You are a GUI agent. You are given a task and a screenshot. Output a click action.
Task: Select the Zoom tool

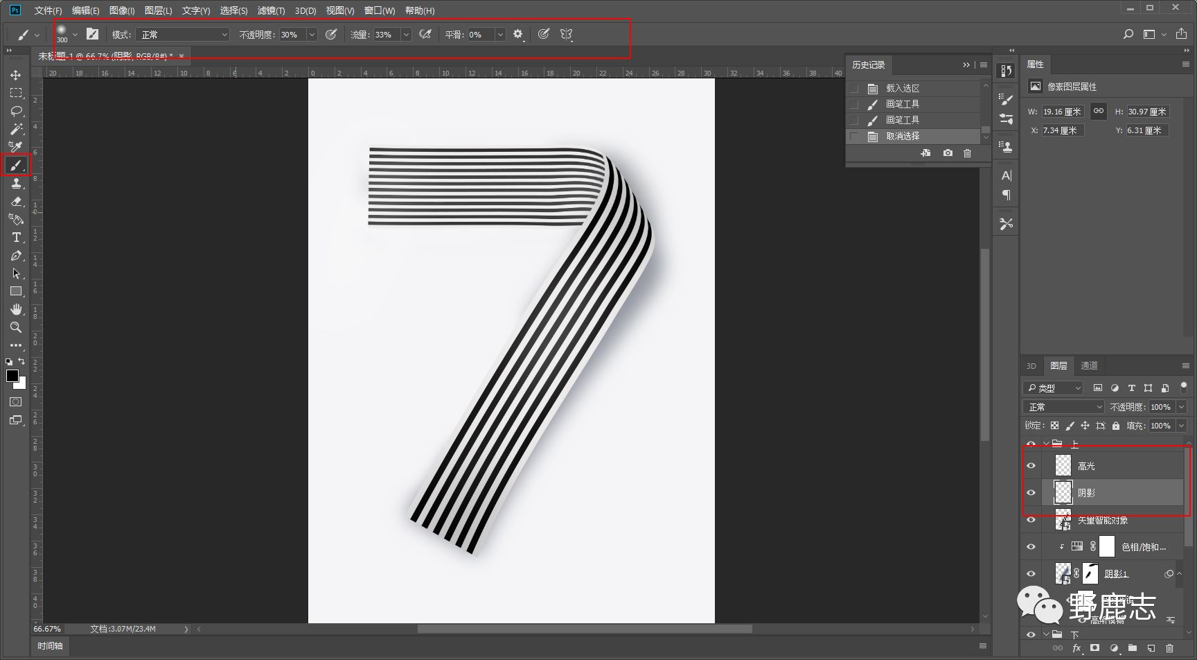click(x=16, y=327)
